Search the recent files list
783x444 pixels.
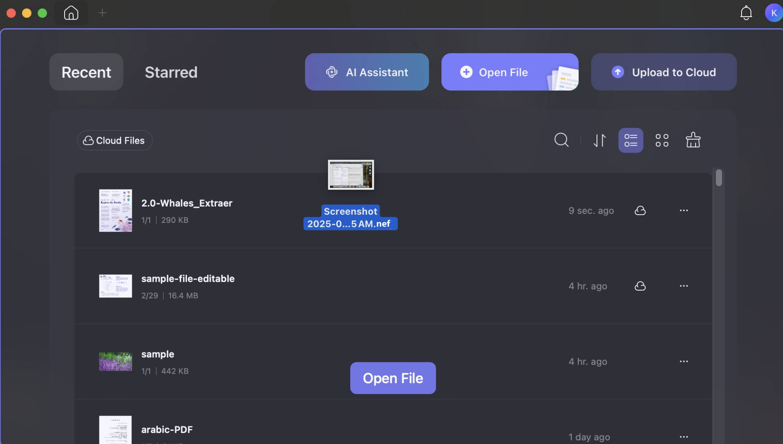[562, 140]
